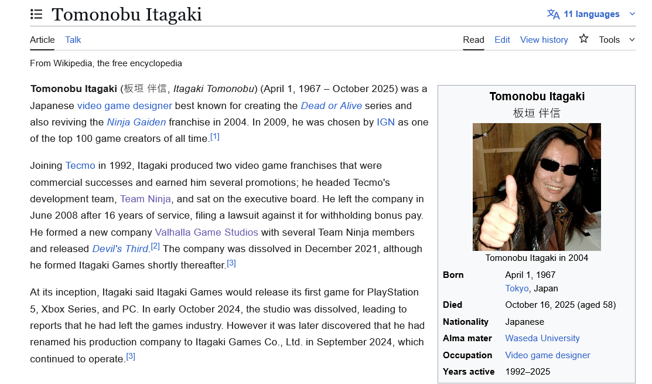Click the 'Years active' label

(469, 372)
